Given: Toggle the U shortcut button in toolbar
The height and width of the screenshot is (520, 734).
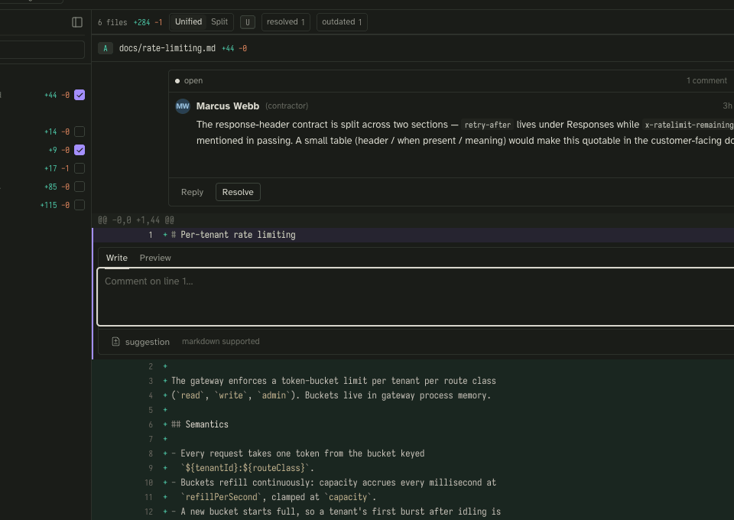Looking at the screenshot, I should point(248,22).
